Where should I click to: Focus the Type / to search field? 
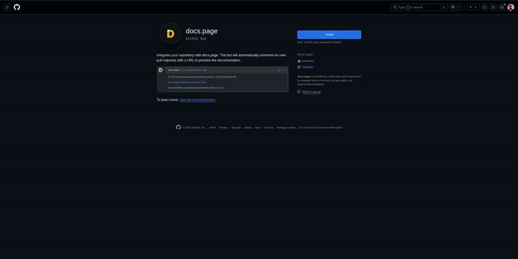click(x=419, y=7)
